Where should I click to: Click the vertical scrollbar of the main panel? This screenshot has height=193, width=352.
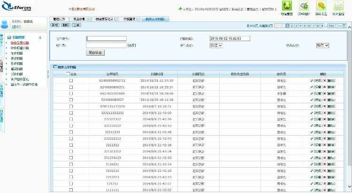tap(350, 99)
